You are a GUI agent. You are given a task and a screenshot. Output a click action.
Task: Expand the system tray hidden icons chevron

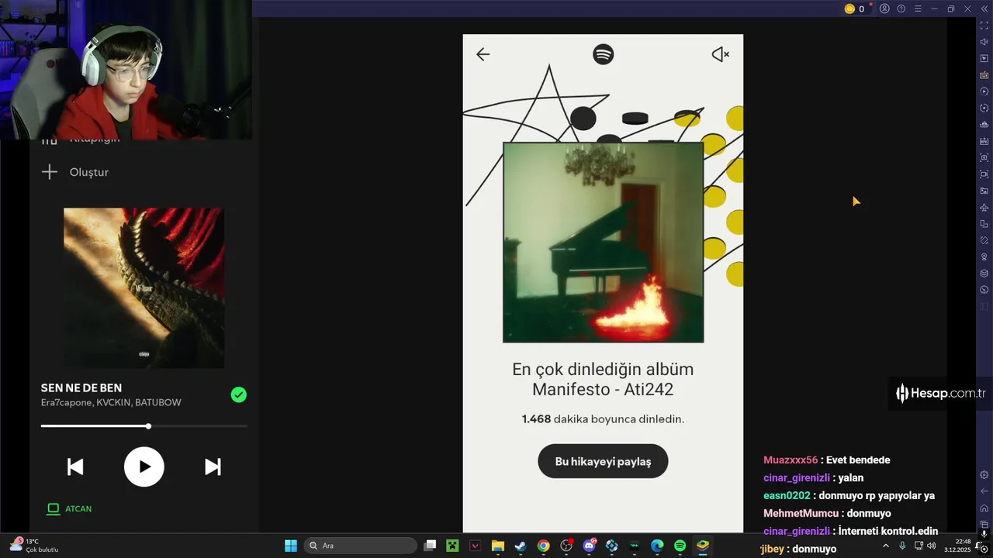pyautogui.click(x=885, y=546)
